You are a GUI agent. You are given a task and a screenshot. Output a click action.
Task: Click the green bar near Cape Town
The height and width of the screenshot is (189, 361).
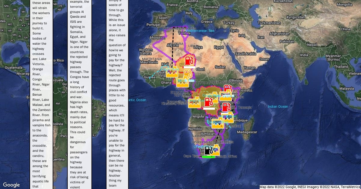pos(208,157)
